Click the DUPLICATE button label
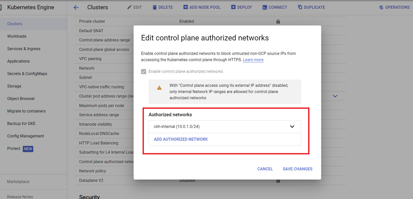The image size is (413, 199). click(x=315, y=7)
